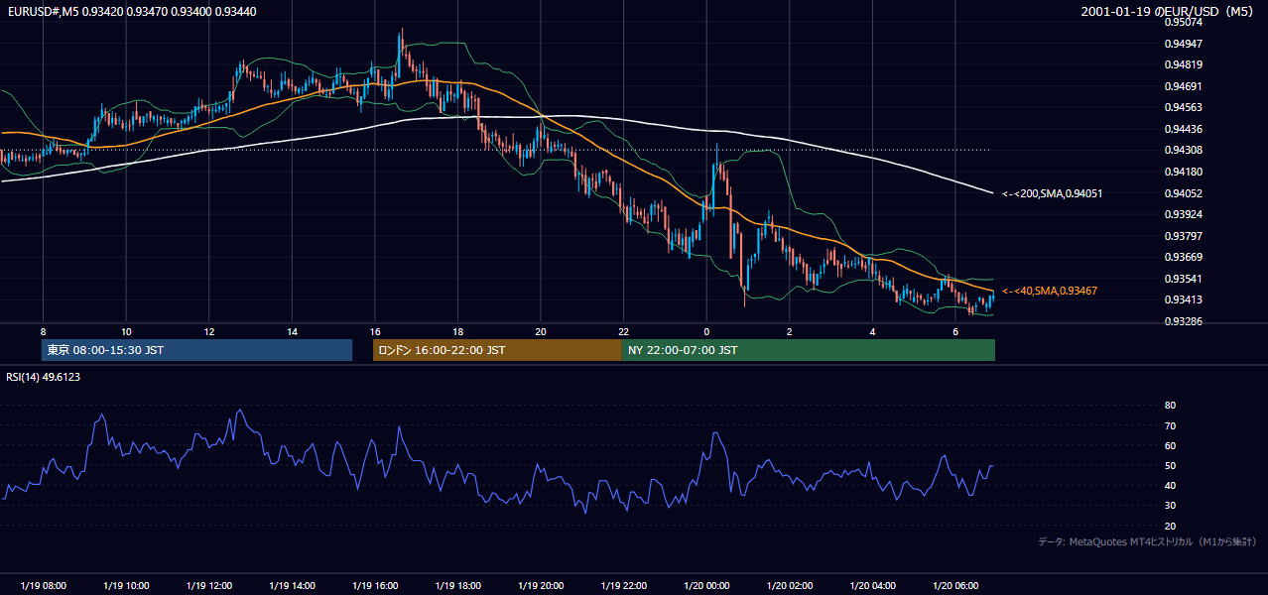Click RSI axis level 80
The image size is (1268, 595).
pyautogui.click(x=1171, y=406)
